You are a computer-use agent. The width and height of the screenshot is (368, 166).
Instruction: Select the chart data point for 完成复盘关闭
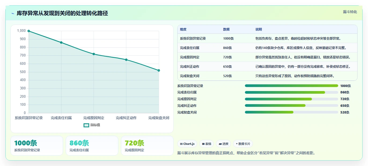(159, 70)
